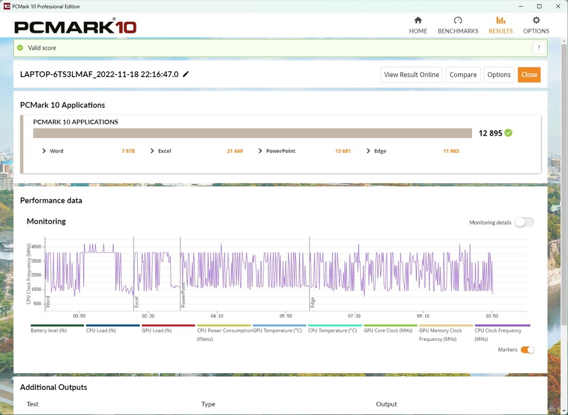Enable the Monitoring details toggle
Viewport: 568px width, 415px height.
524,222
